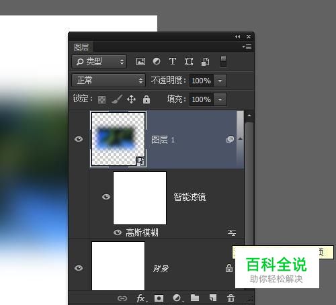Collapse smart filters arrow on 图层 1
This screenshot has width=336, height=305.
[241, 139]
